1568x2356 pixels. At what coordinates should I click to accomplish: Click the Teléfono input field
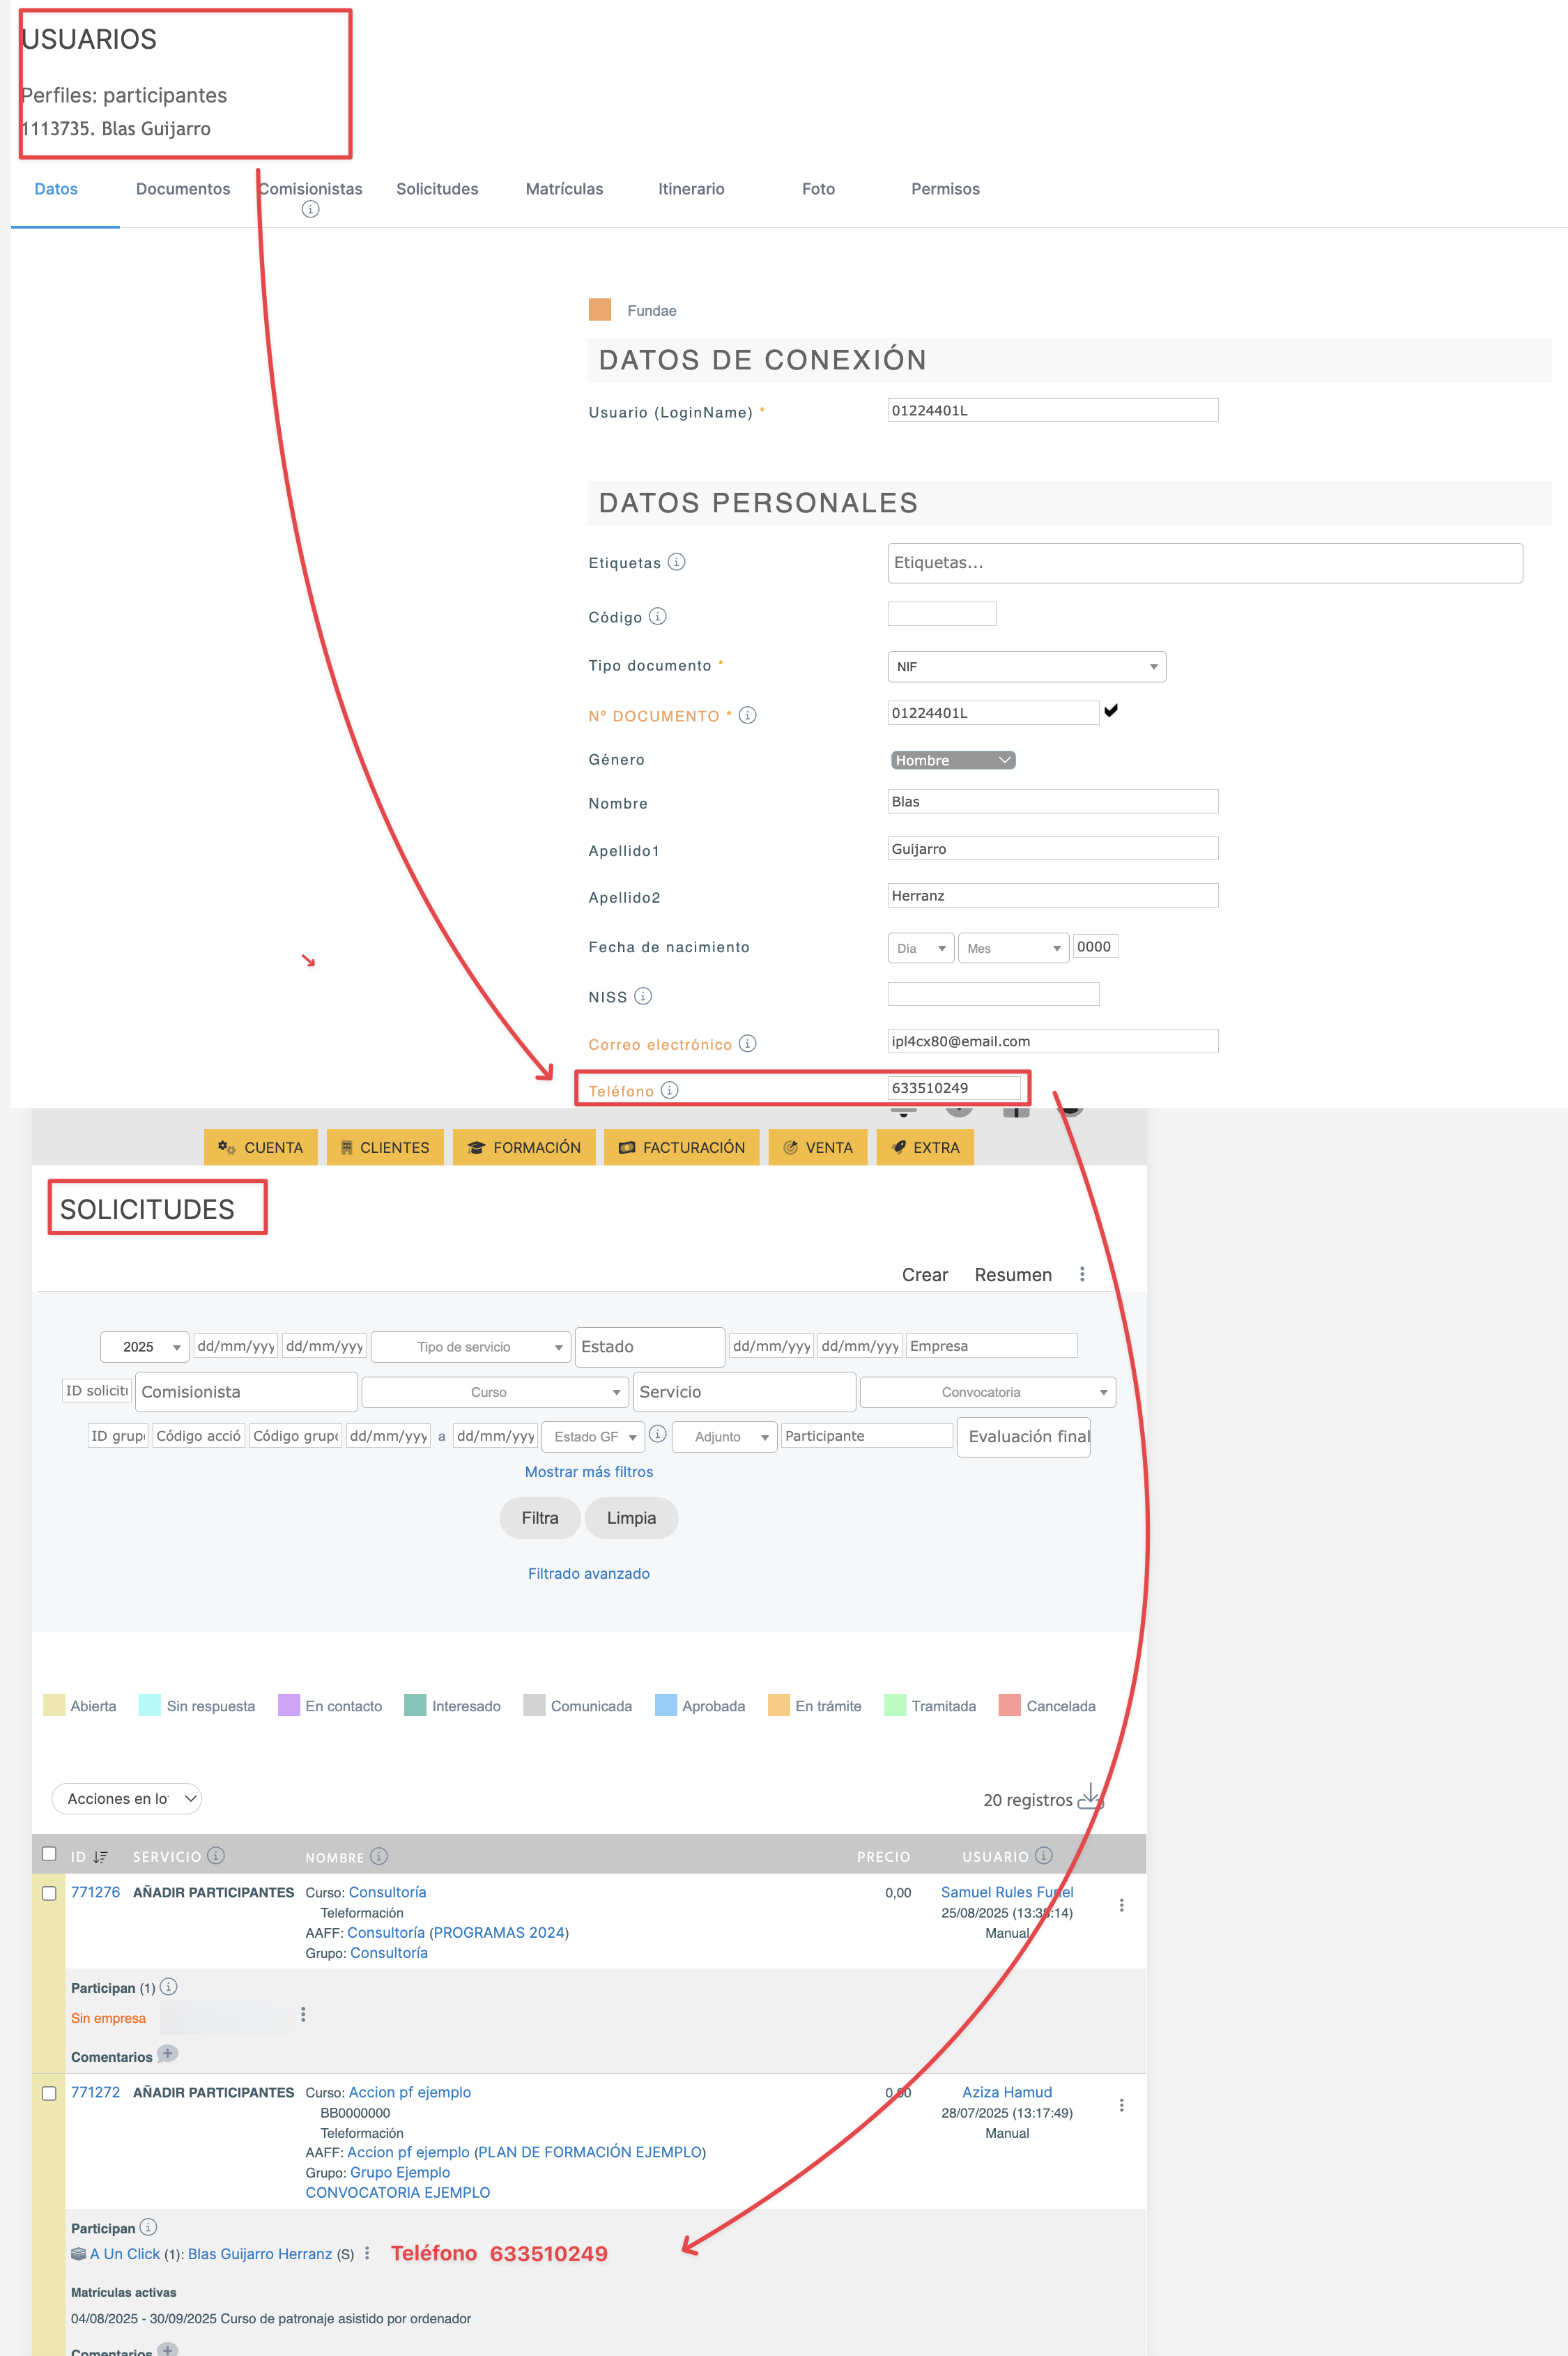[953, 1088]
